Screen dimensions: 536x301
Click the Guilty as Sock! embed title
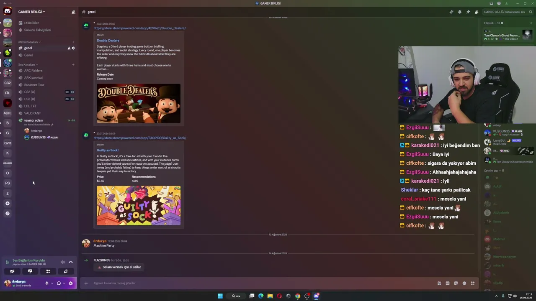coord(108,150)
